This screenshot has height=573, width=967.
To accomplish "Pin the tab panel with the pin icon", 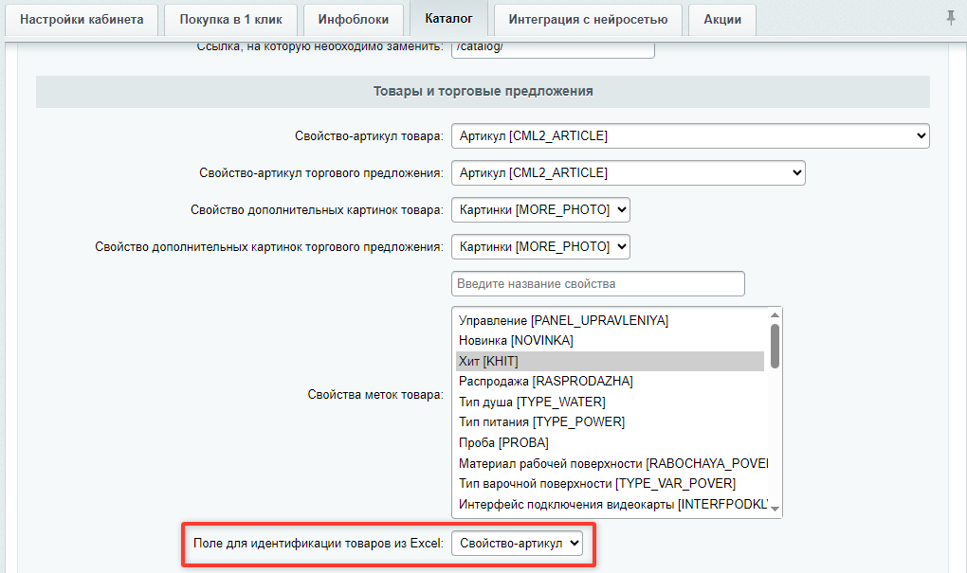I will (x=950, y=18).
